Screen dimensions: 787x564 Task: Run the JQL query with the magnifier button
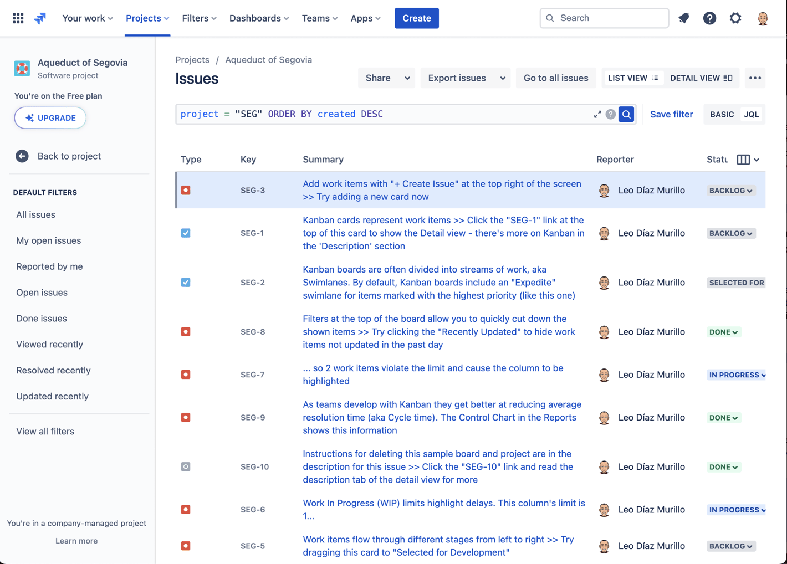click(x=626, y=114)
